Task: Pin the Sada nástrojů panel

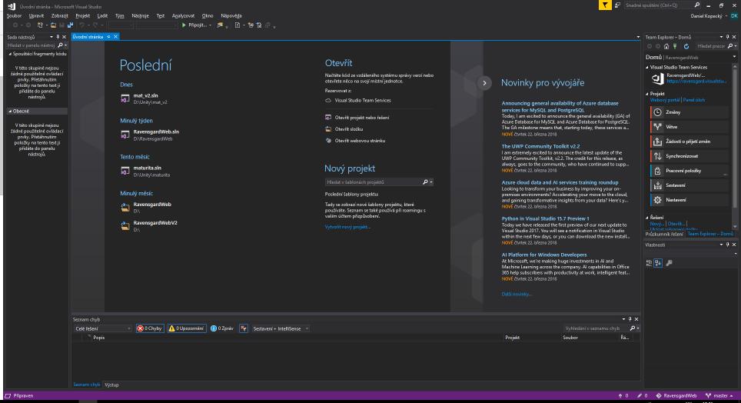Action: tap(58, 37)
